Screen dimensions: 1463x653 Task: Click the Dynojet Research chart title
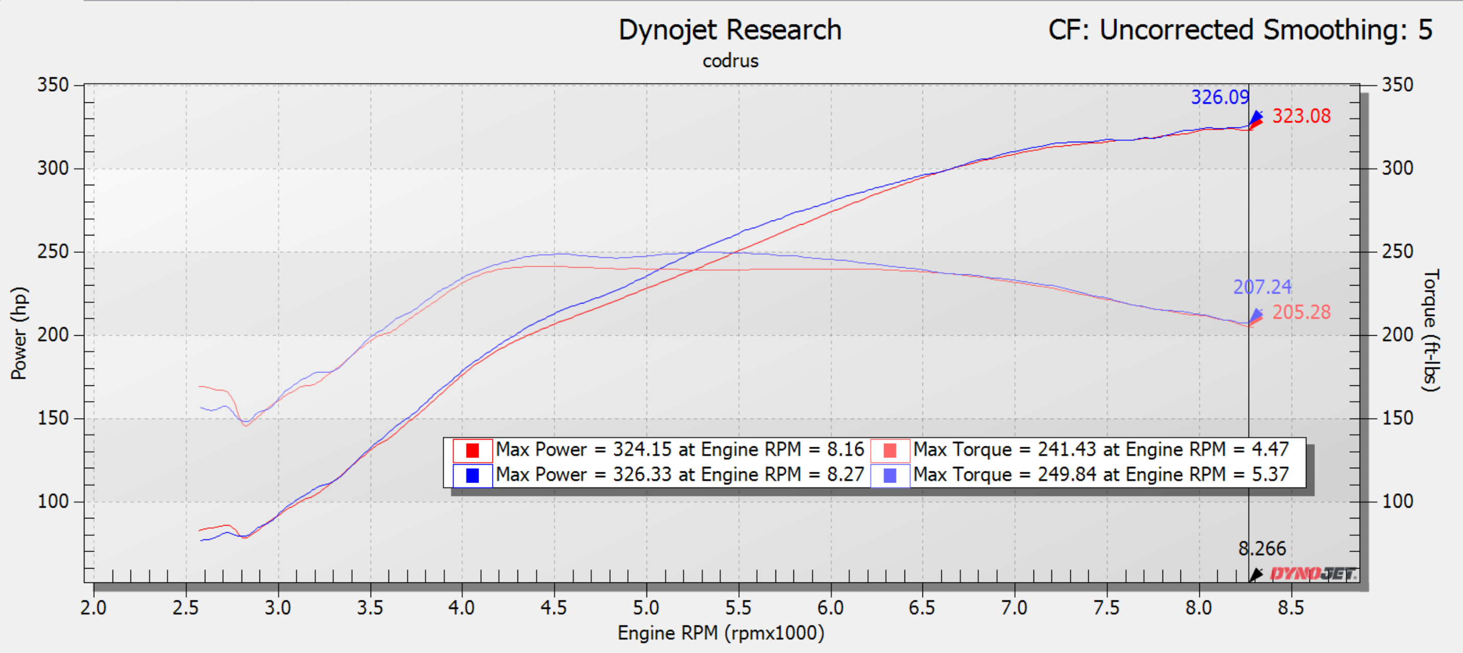tap(730, 30)
